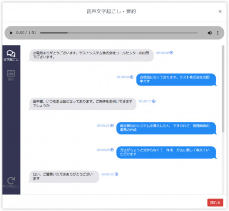
Task: Click the red 閉じる button
Action: coord(215,203)
